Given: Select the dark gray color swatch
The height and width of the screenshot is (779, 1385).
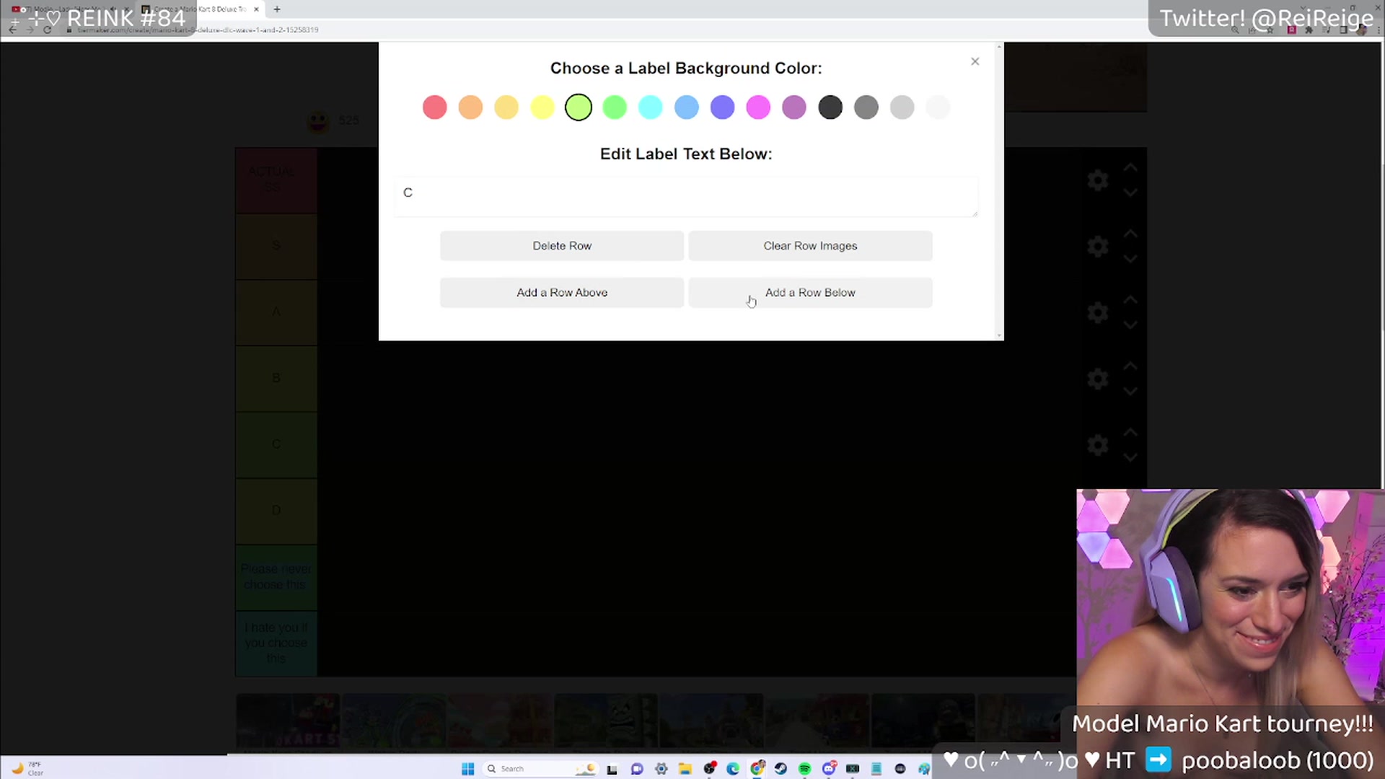Looking at the screenshot, I should pyautogui.click(x=866, y=107).
